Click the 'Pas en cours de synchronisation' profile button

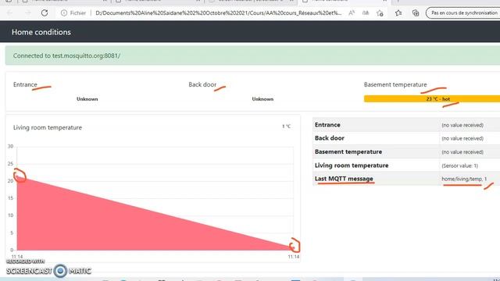click(x=463, y=13)
